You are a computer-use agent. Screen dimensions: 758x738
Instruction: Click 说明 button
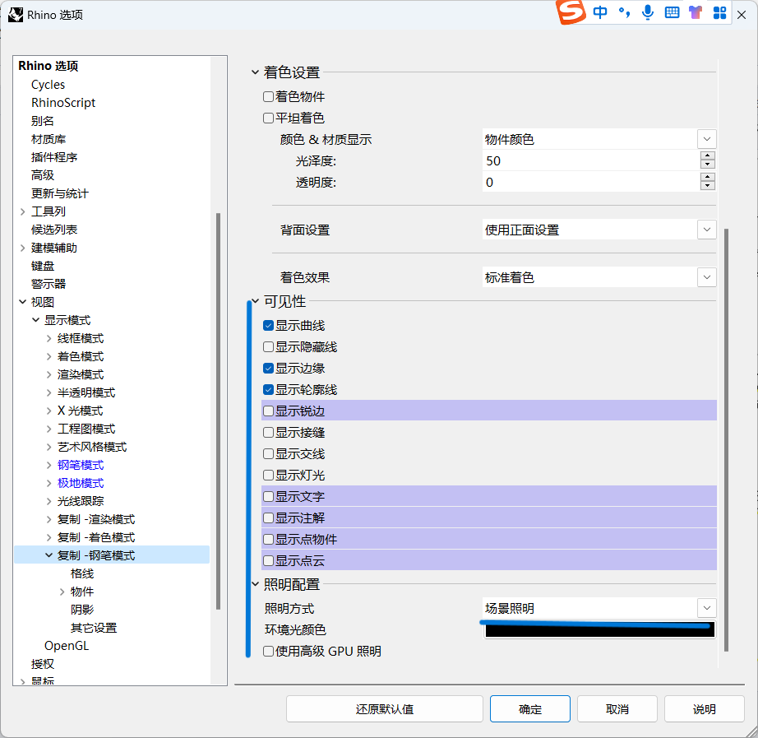point(705,709)
